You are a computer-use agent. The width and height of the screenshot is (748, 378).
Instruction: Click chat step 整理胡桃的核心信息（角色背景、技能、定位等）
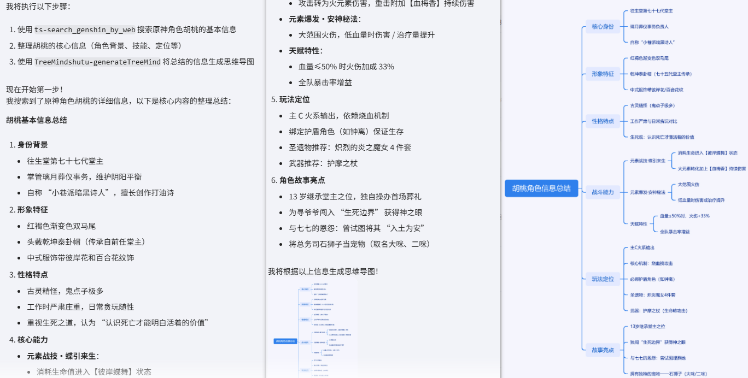coord(100,45)
